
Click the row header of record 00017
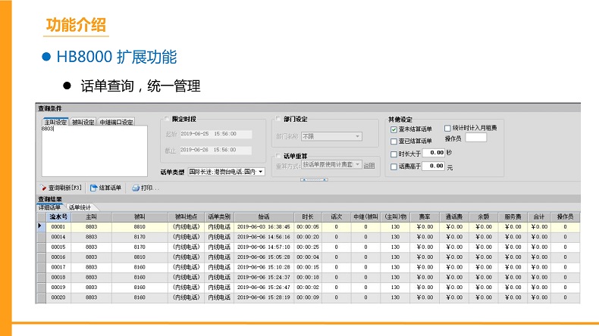click(x=42, y=267)
